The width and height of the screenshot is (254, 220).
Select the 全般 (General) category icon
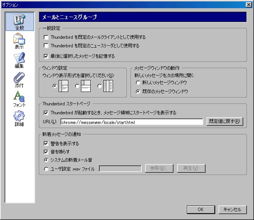(20, 22)
